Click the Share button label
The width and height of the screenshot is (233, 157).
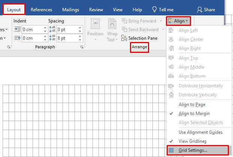click(209, 10)
